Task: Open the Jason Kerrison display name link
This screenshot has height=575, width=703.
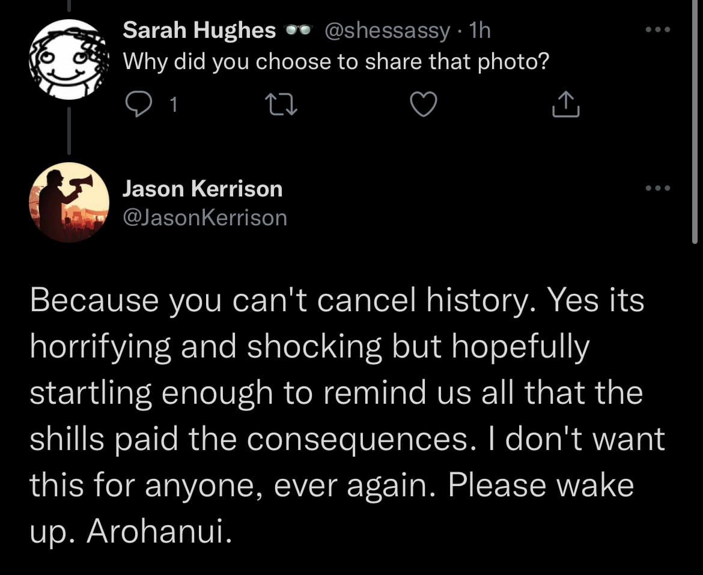Action: 202,188
